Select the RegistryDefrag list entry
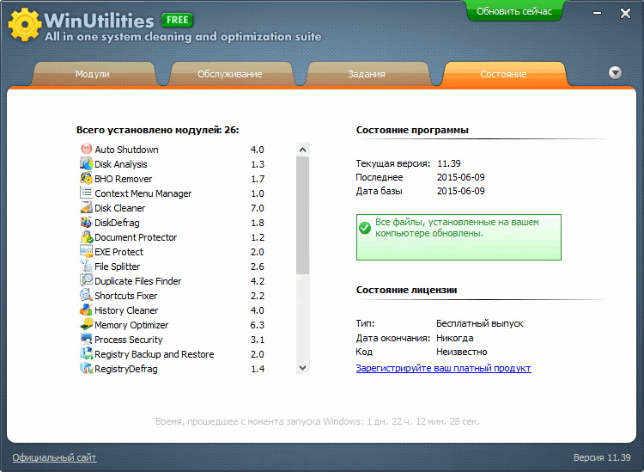 (173, 368)
